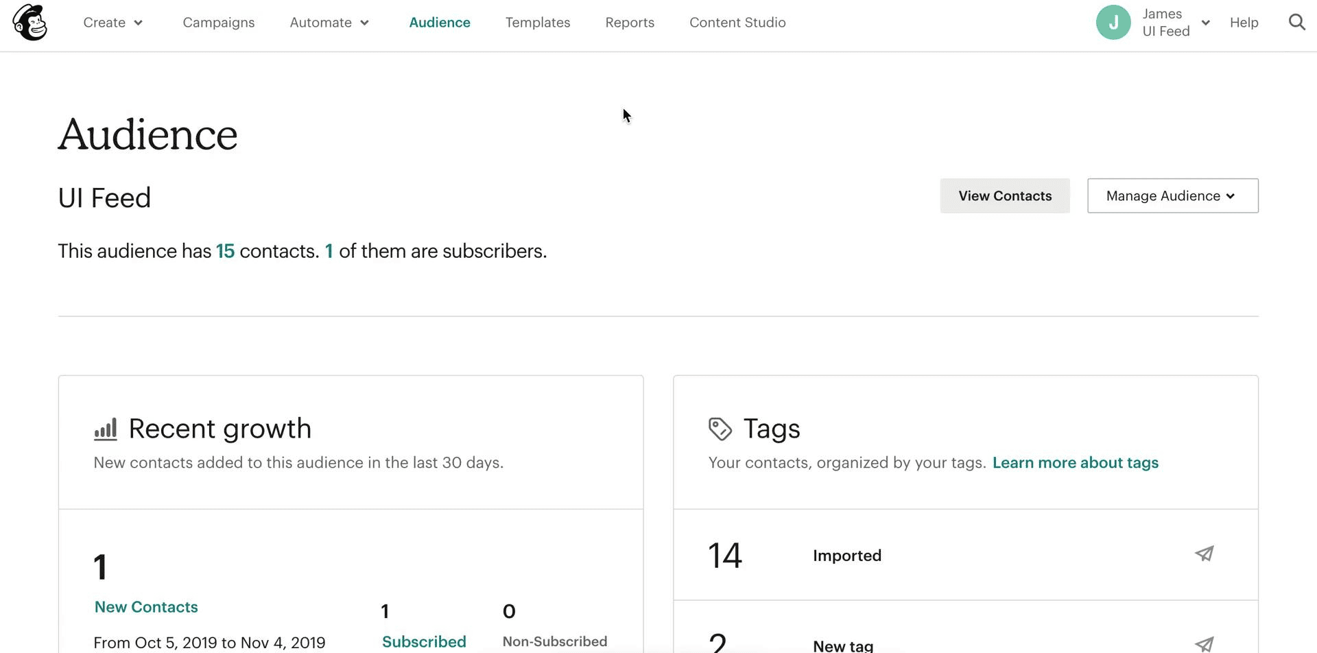This screenshot has height=653, width=1317.
Task: Switch to the Campaigns tab
Action: coord(219,23)
